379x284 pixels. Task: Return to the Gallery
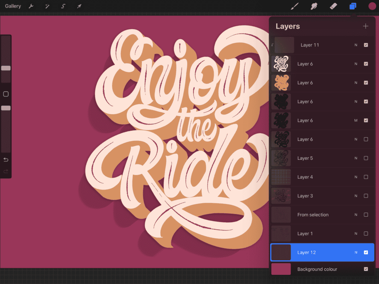(13, 6)
